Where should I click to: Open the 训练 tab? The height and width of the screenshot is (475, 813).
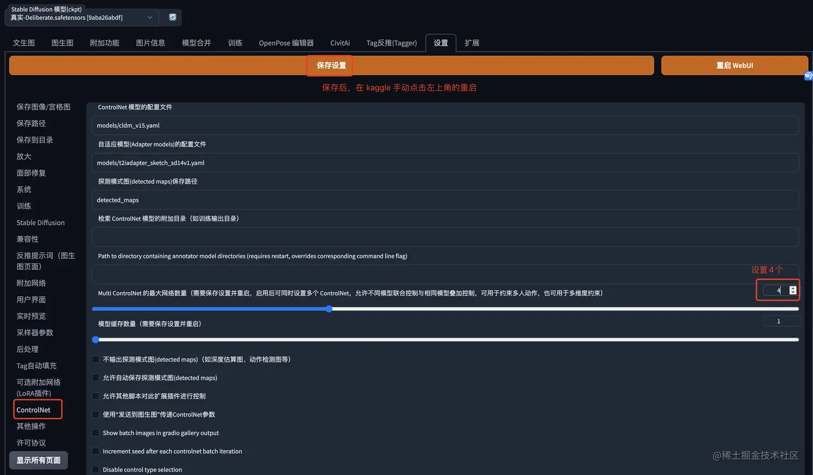235,43
